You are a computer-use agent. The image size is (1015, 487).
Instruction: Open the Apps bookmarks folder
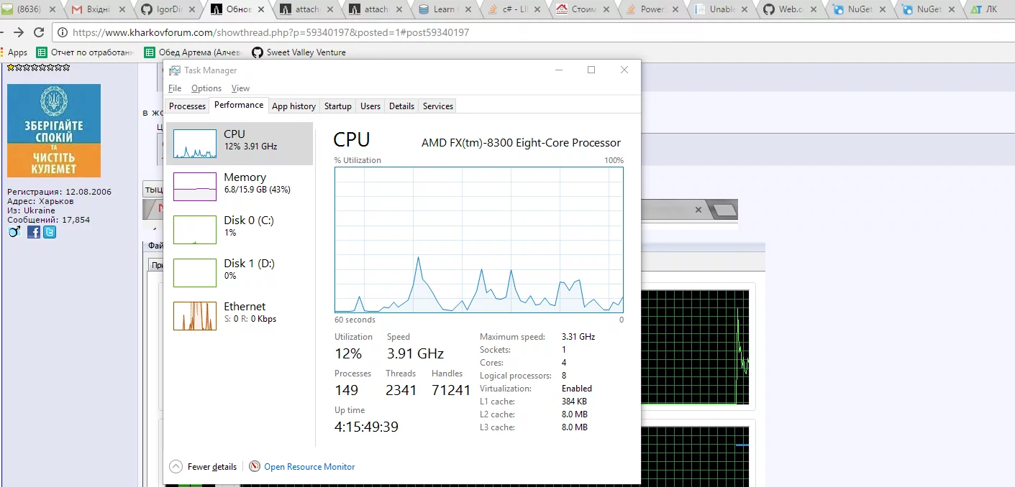pyautogui.click(x=15, y=52)
